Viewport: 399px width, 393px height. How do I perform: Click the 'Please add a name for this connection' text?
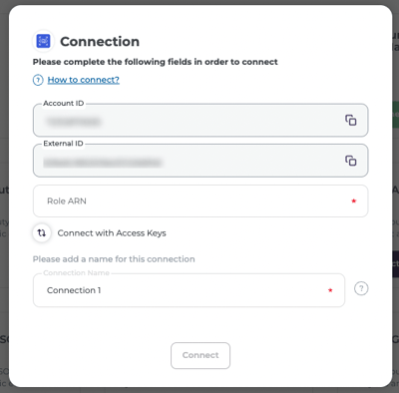(114, 259)
